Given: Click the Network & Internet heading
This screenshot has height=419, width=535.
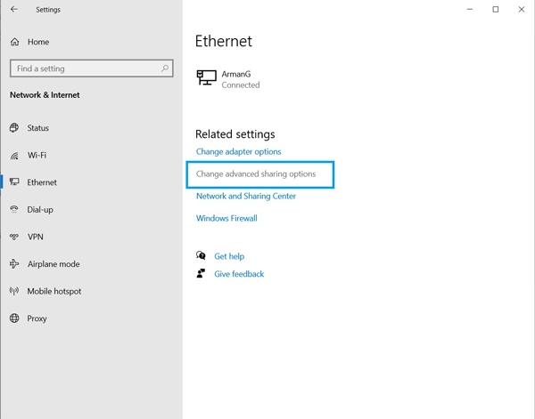Looking at the screenshot, I should tap(45, 95).
